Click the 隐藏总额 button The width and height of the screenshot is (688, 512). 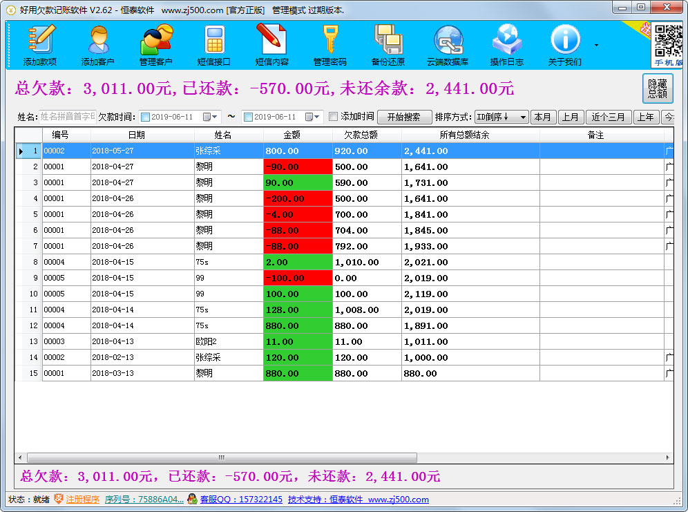(657, 88)
